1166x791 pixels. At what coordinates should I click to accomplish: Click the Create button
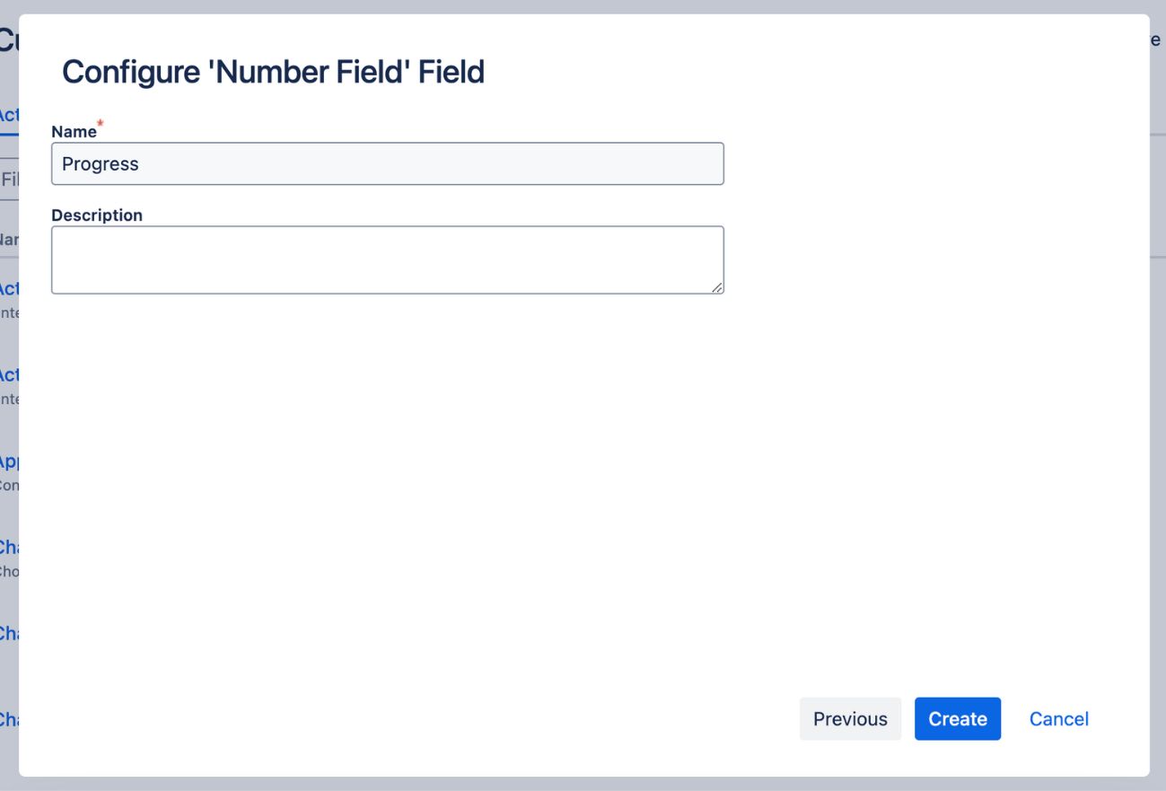coord(957,718)
